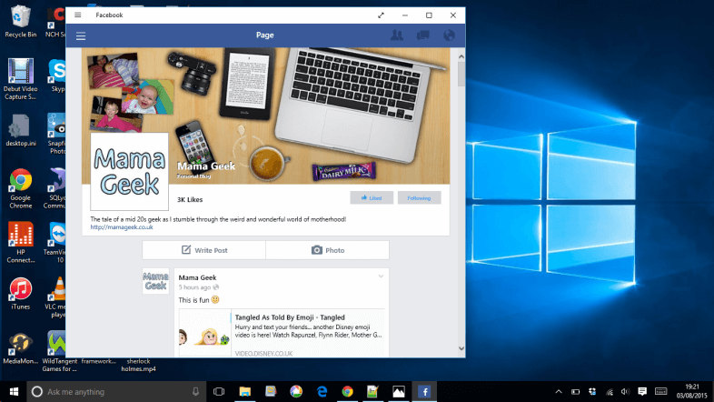The width and height of the screenshot is (714, 402).
Task: Open friend requests icon in Facebook header
Action: point(397,35)
